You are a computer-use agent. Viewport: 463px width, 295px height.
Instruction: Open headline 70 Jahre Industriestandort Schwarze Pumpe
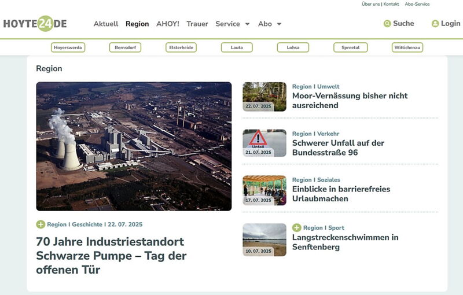111,256
